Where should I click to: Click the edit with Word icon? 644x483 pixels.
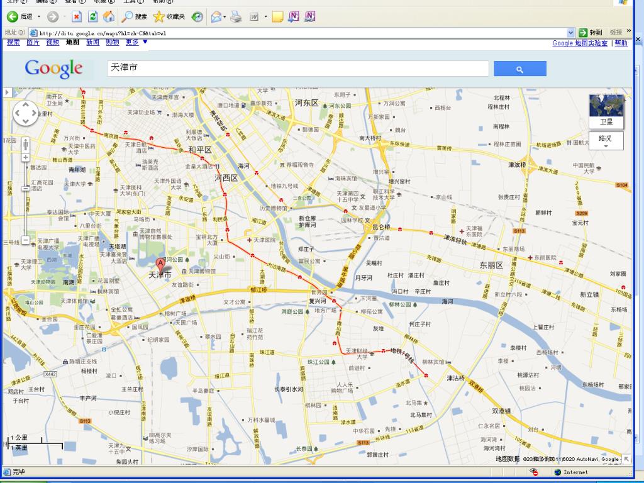254,17
